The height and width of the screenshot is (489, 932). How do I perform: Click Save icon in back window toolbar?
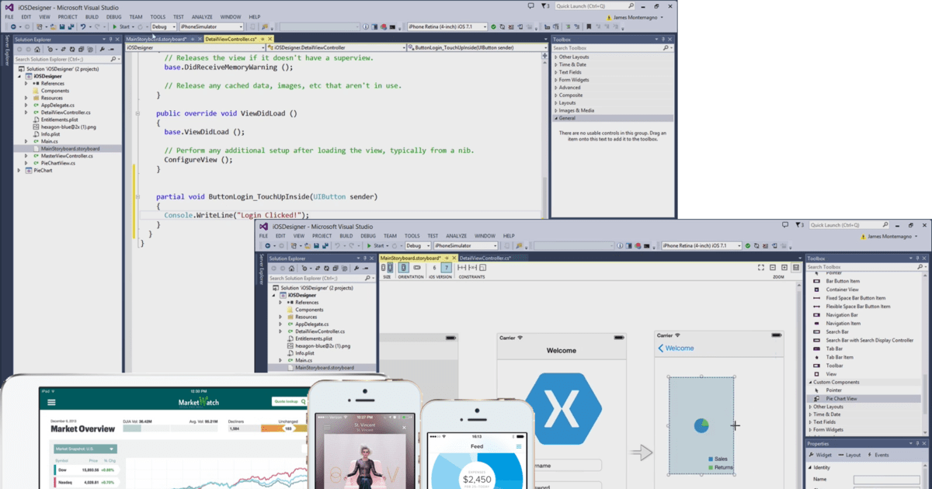click(62, 26)
